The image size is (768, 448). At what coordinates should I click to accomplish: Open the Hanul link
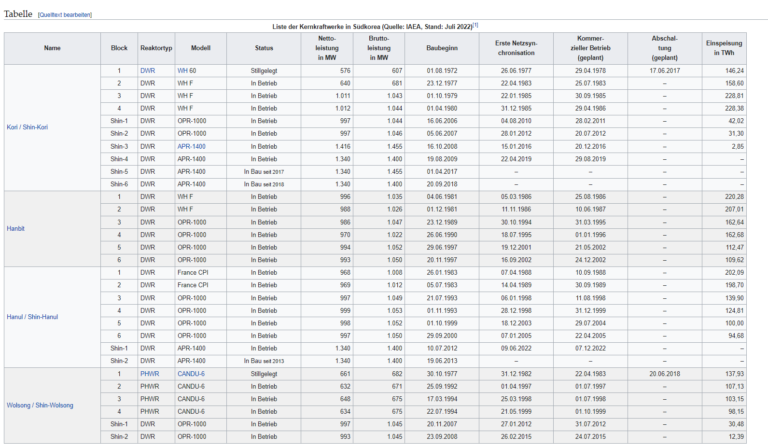[14, 317]
